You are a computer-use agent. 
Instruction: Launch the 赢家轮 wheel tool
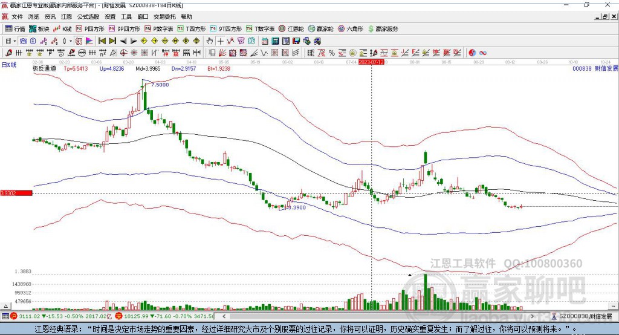coord(320,29)
